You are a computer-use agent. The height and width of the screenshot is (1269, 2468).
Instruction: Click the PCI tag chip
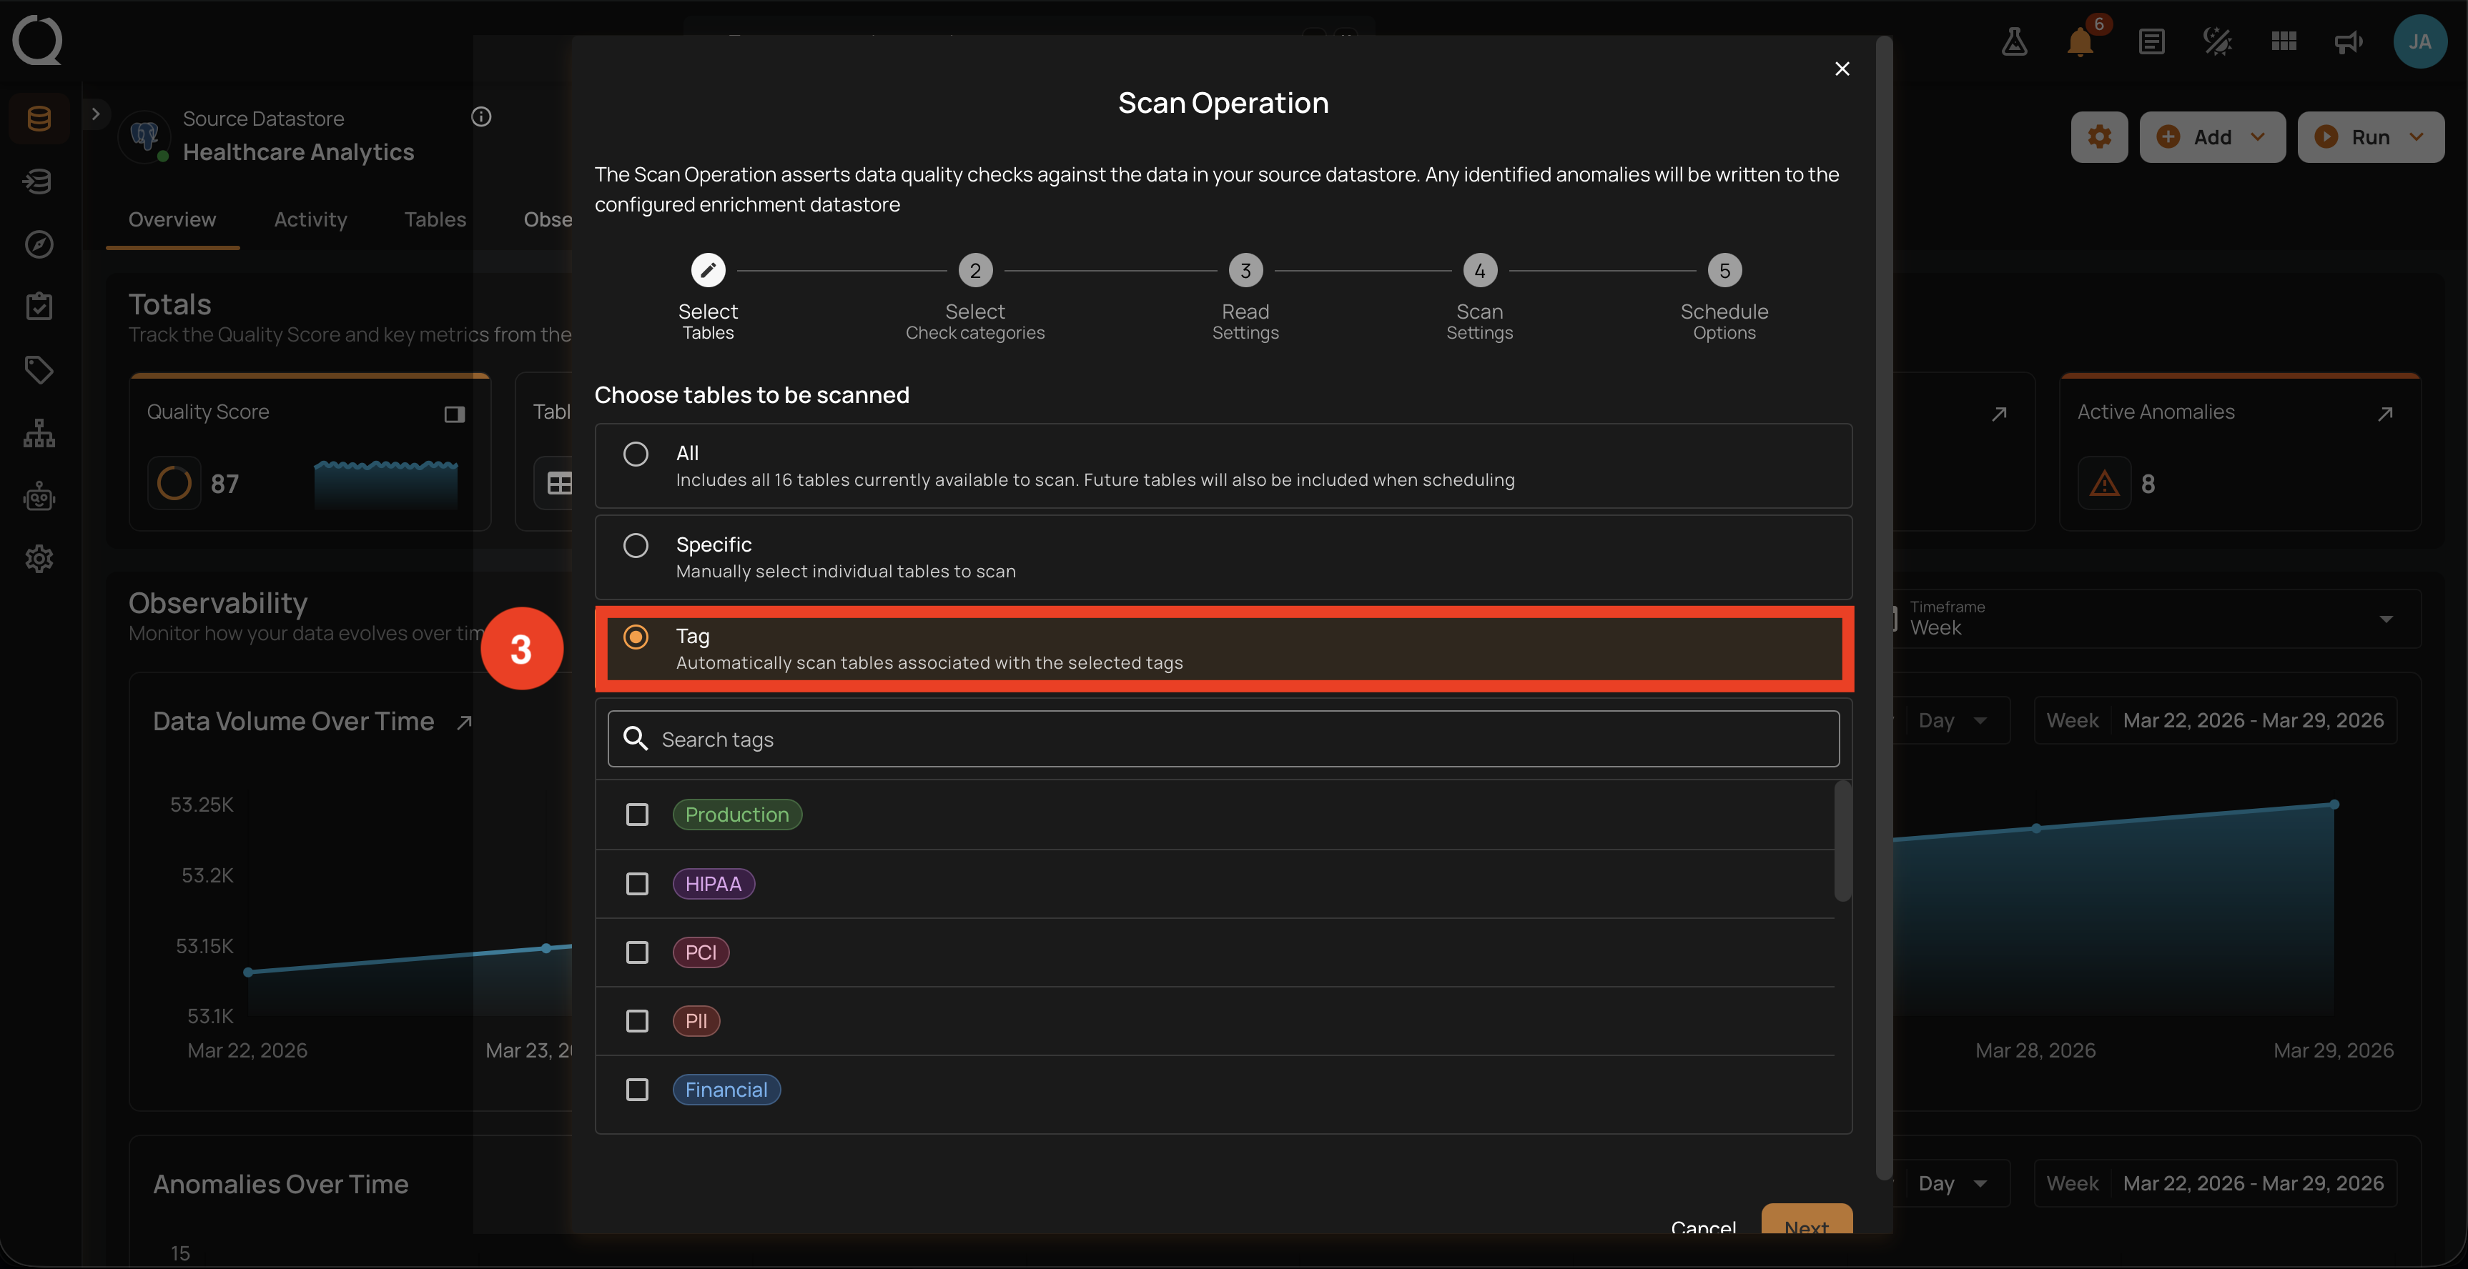pyautogui.click(x=701, y=953)
